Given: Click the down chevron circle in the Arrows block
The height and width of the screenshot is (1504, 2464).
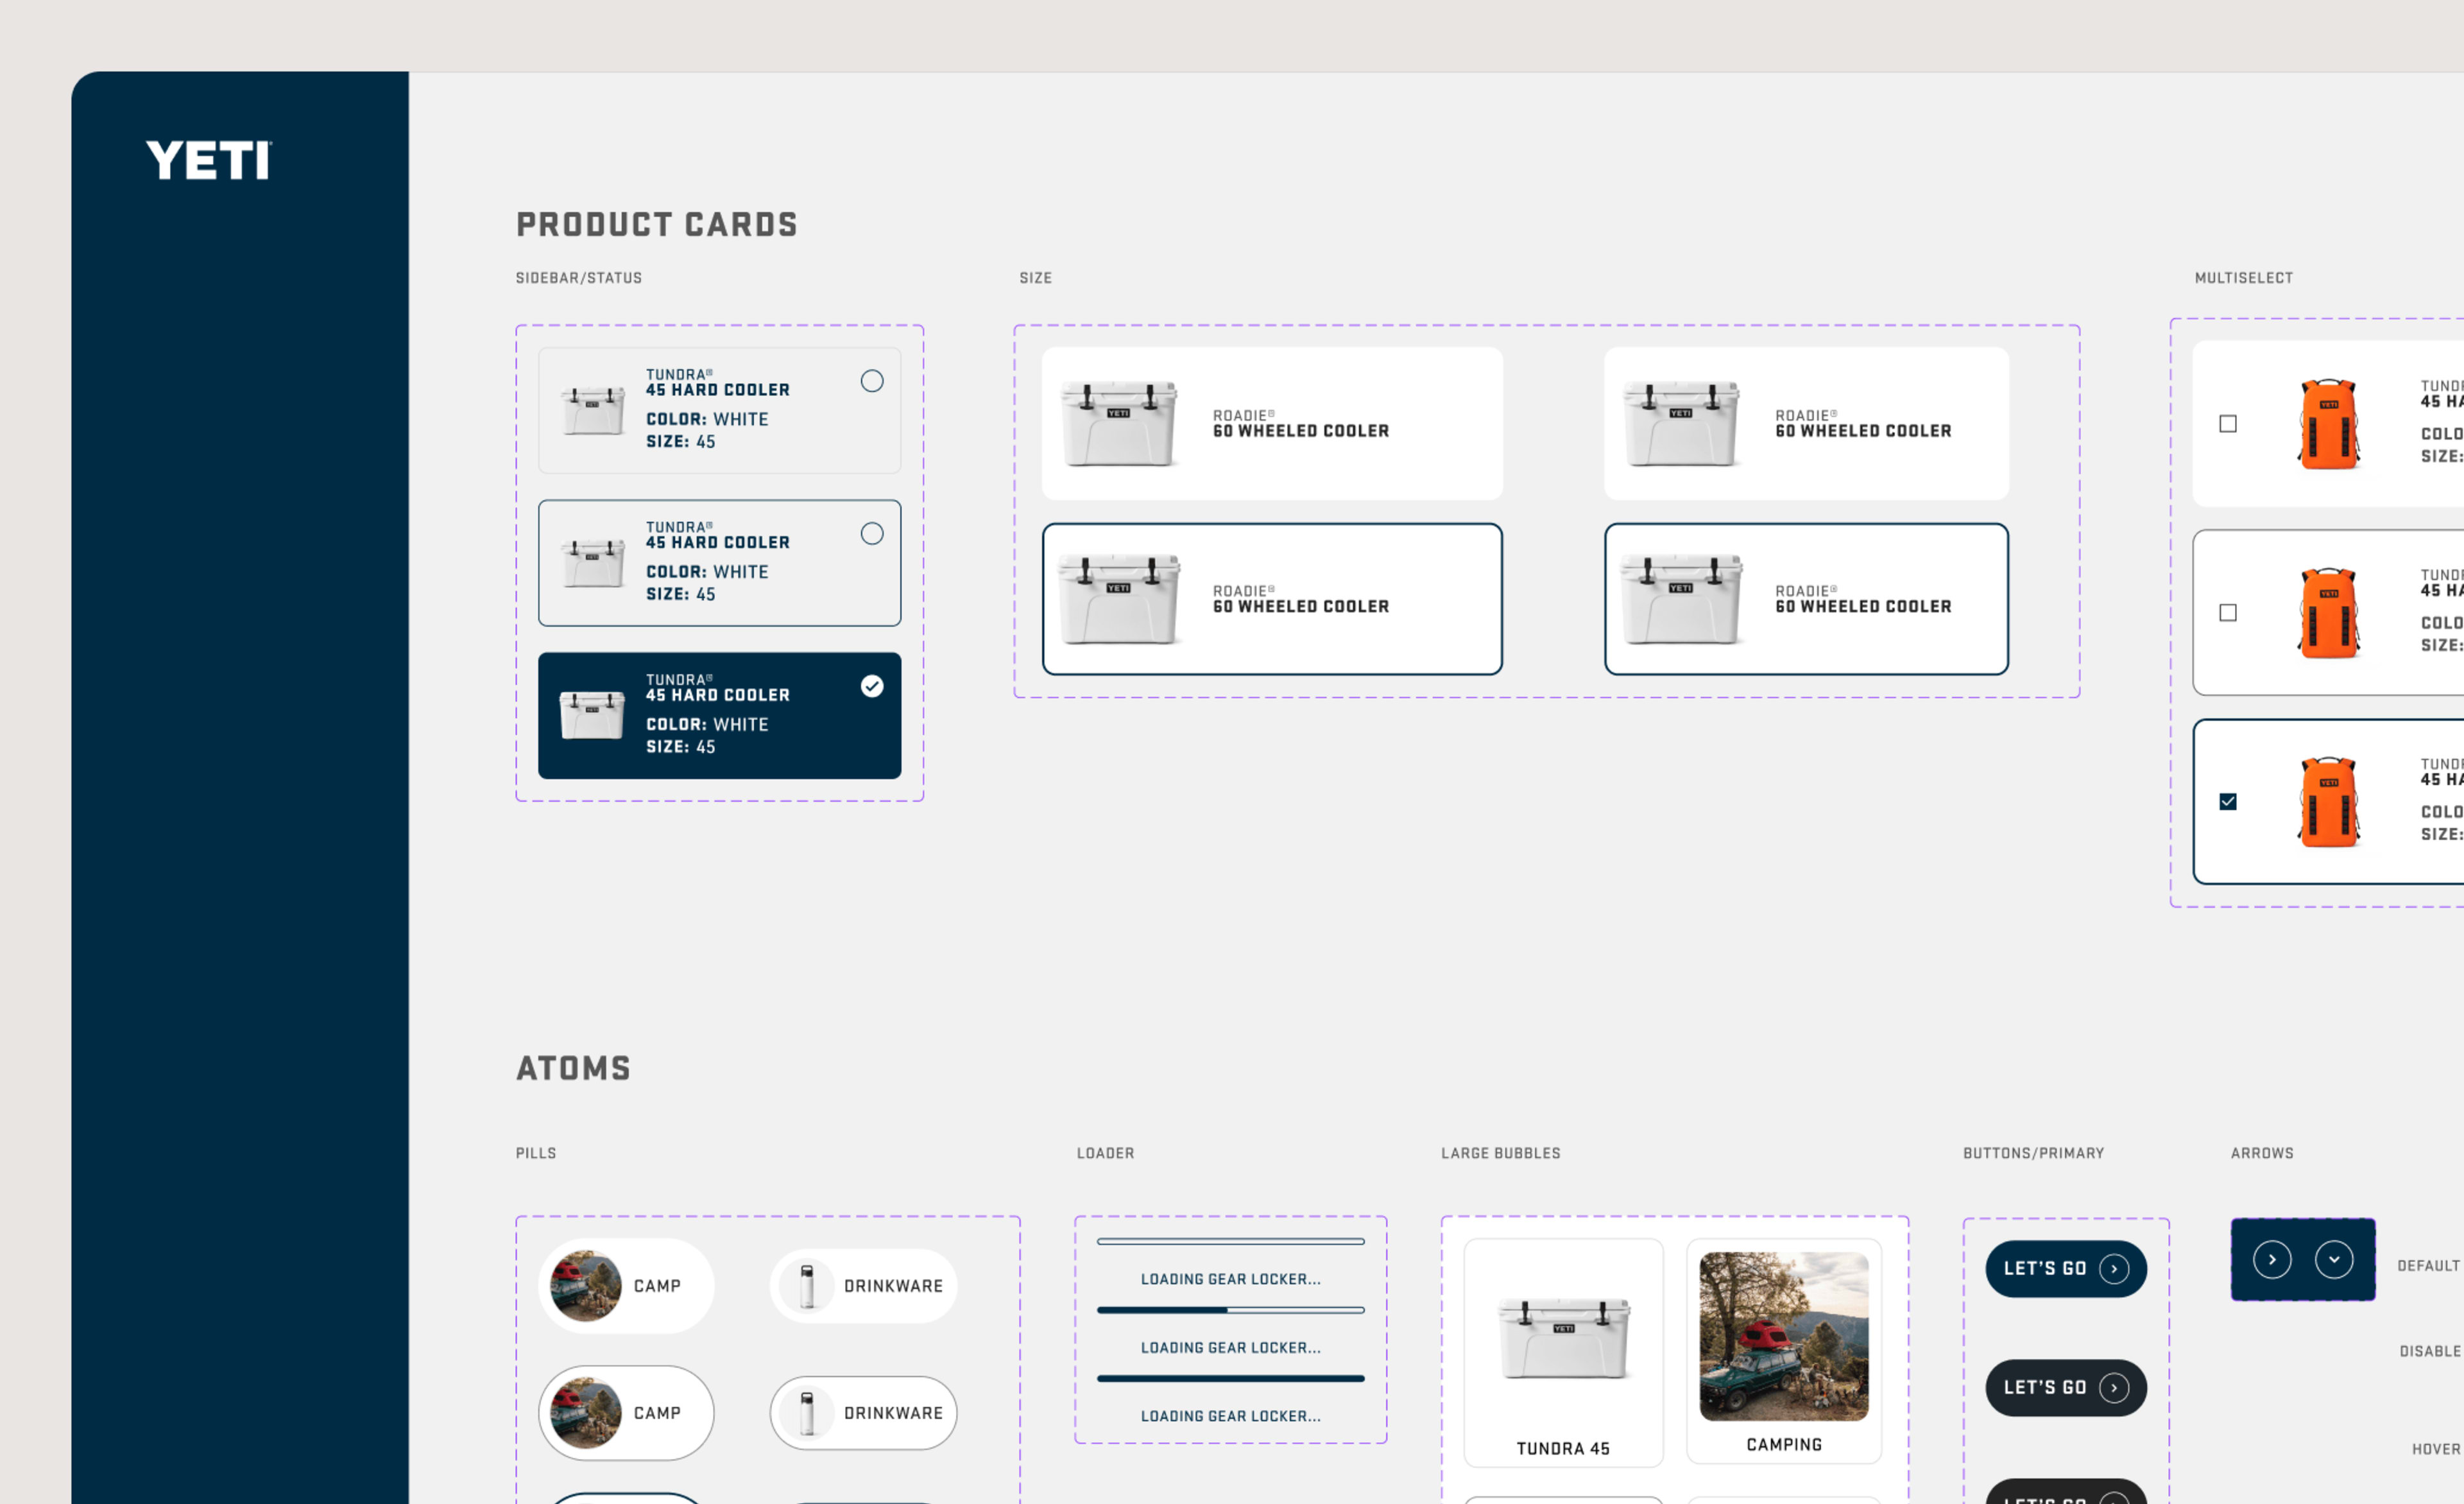Looking at the screenshot, I should click(2333, 1260).
